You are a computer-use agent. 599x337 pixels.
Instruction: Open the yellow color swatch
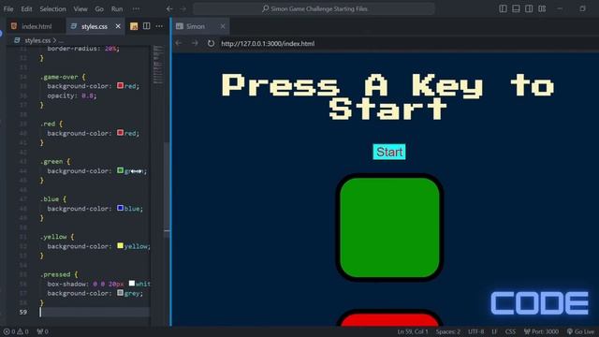pyautogui.click(x=120, y=245)
